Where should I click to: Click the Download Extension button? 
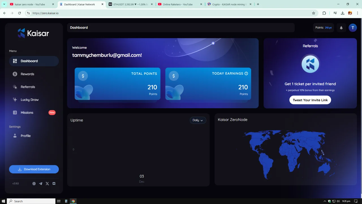point(34,169)
